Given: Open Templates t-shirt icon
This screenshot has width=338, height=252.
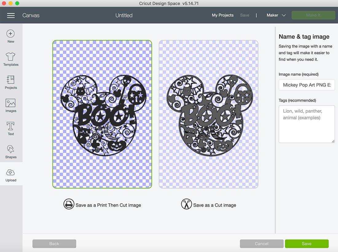Looking at the screenshot, I should (10, 57).
